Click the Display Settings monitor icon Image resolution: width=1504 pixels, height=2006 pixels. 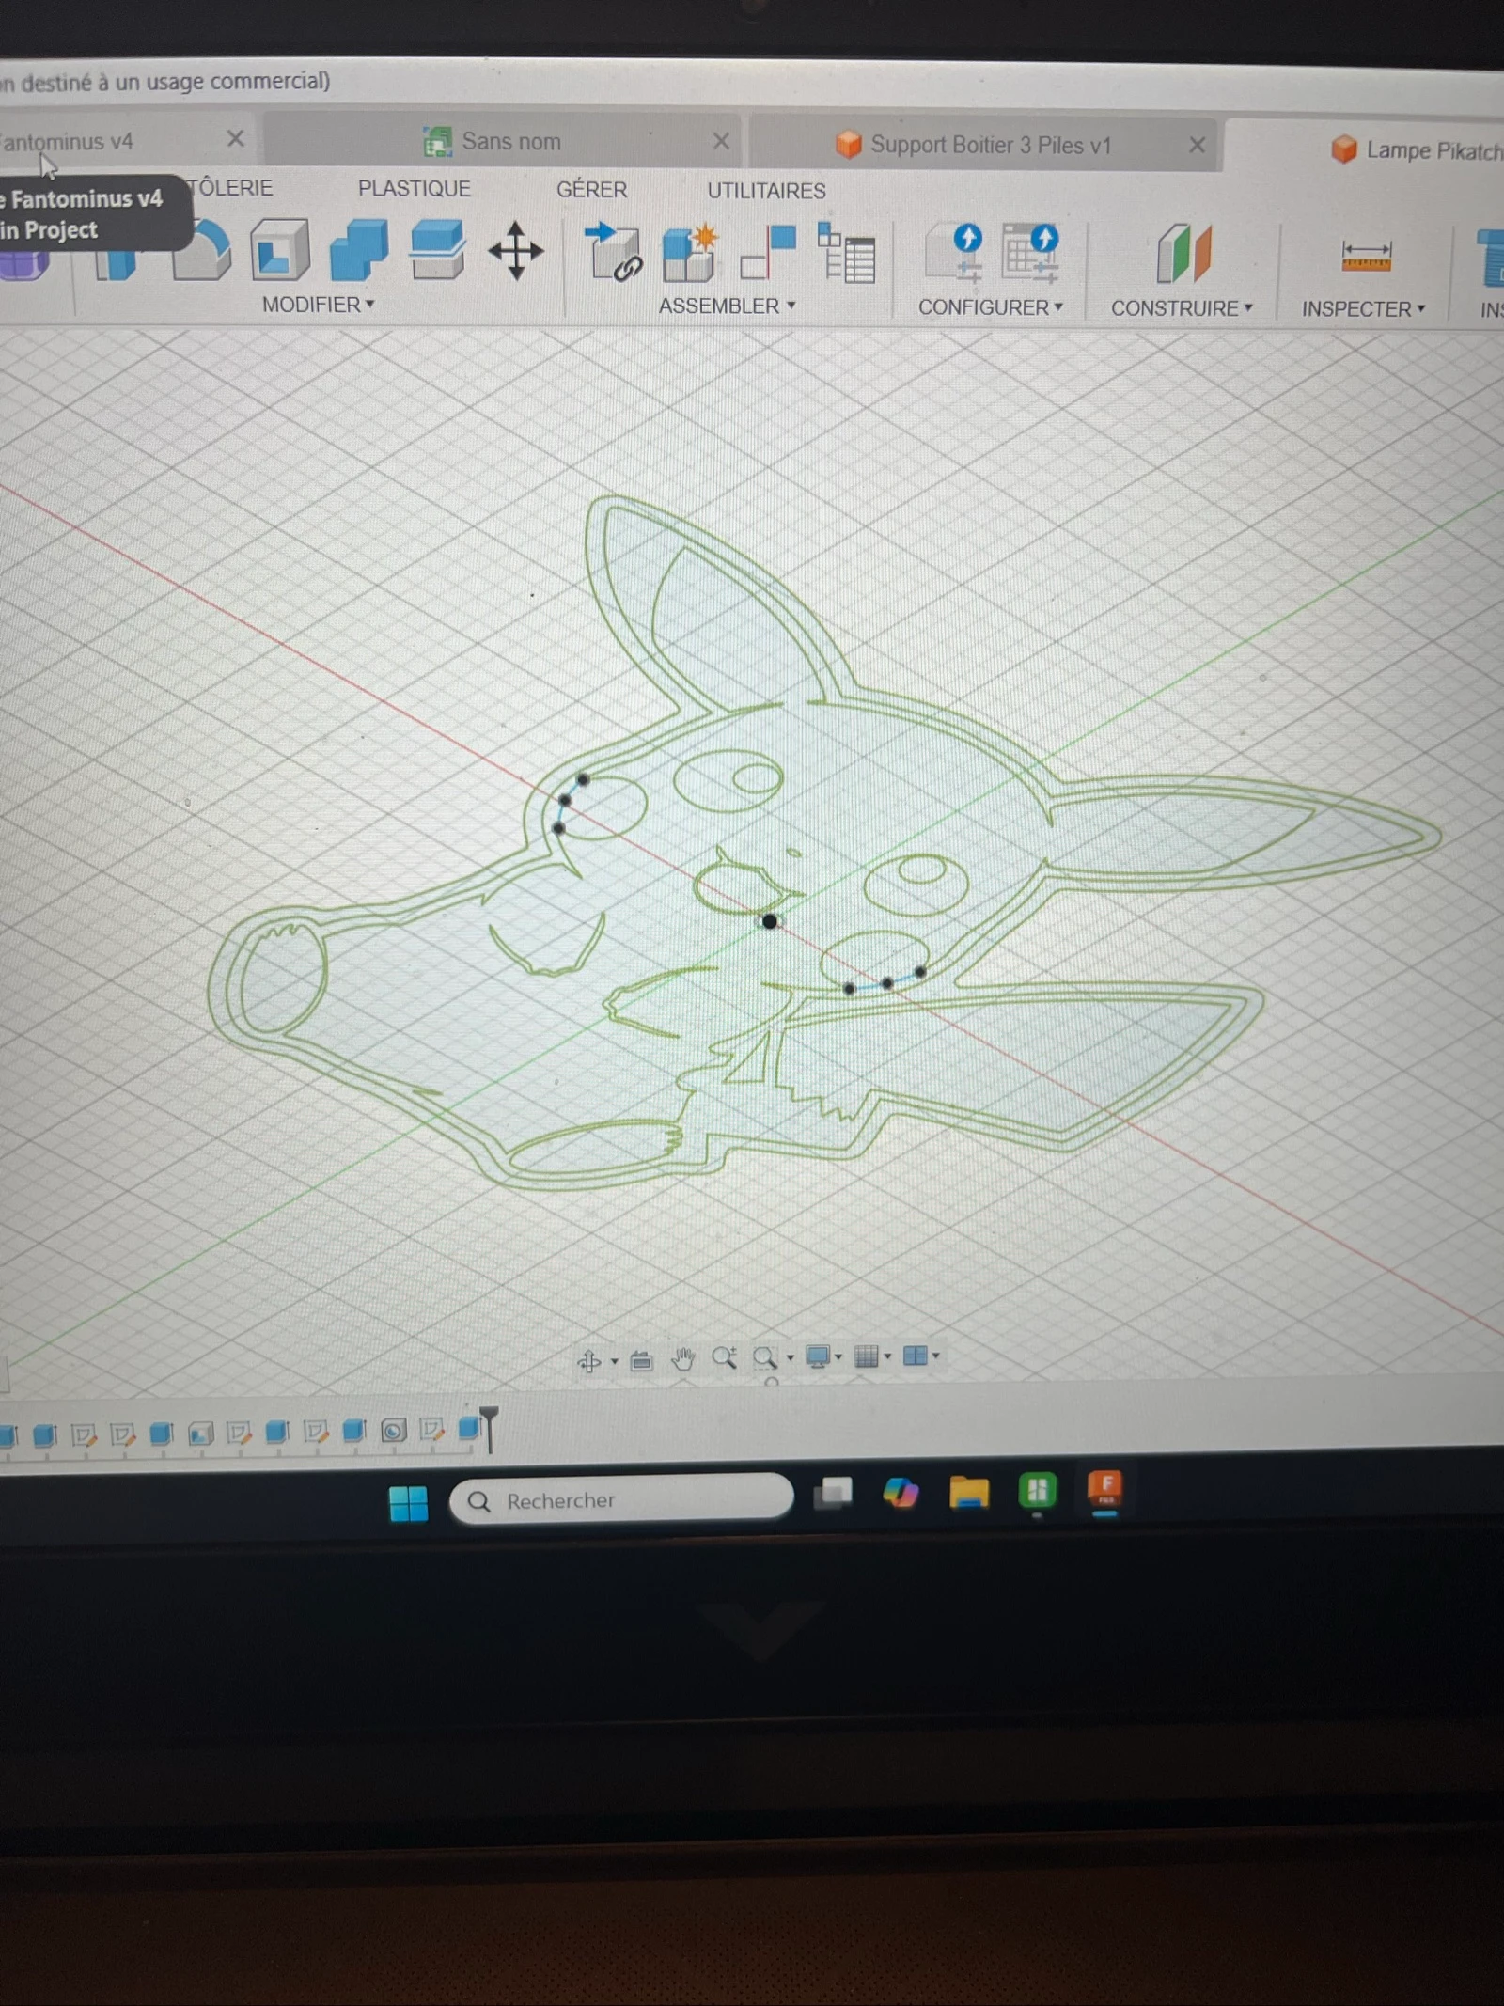(x=818, y=1356)
